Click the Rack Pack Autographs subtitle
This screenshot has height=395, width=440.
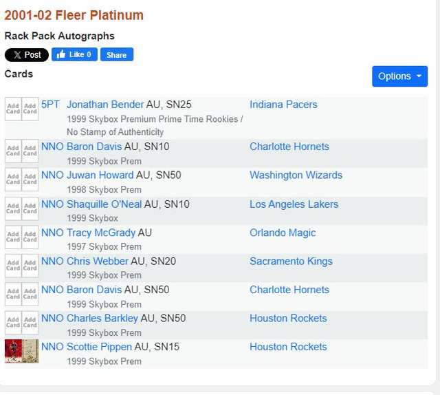60,36
